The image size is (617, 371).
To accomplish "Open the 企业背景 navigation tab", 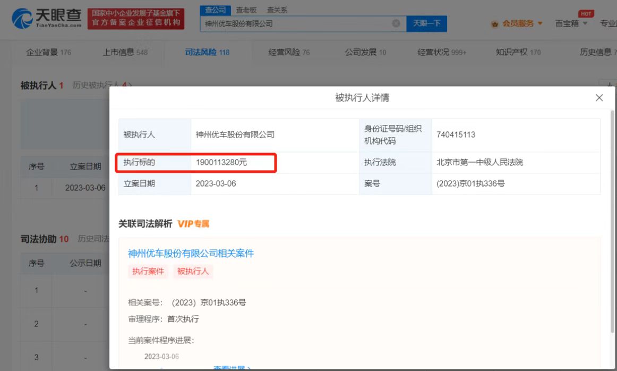I will coord(48,53).
